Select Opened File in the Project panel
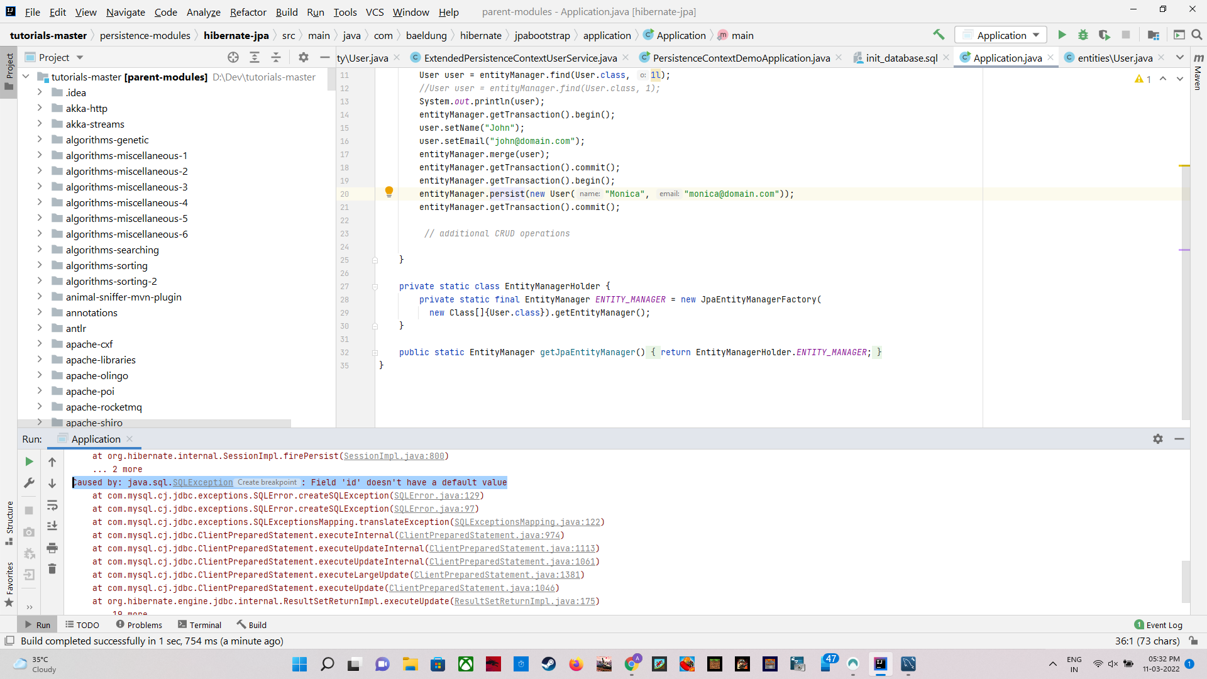 pos(233,57)
